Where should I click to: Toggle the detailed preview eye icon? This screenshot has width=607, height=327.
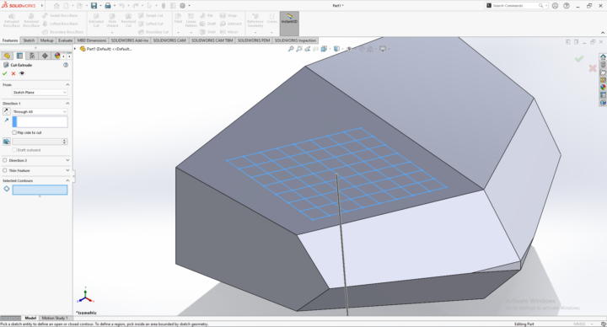22,73
